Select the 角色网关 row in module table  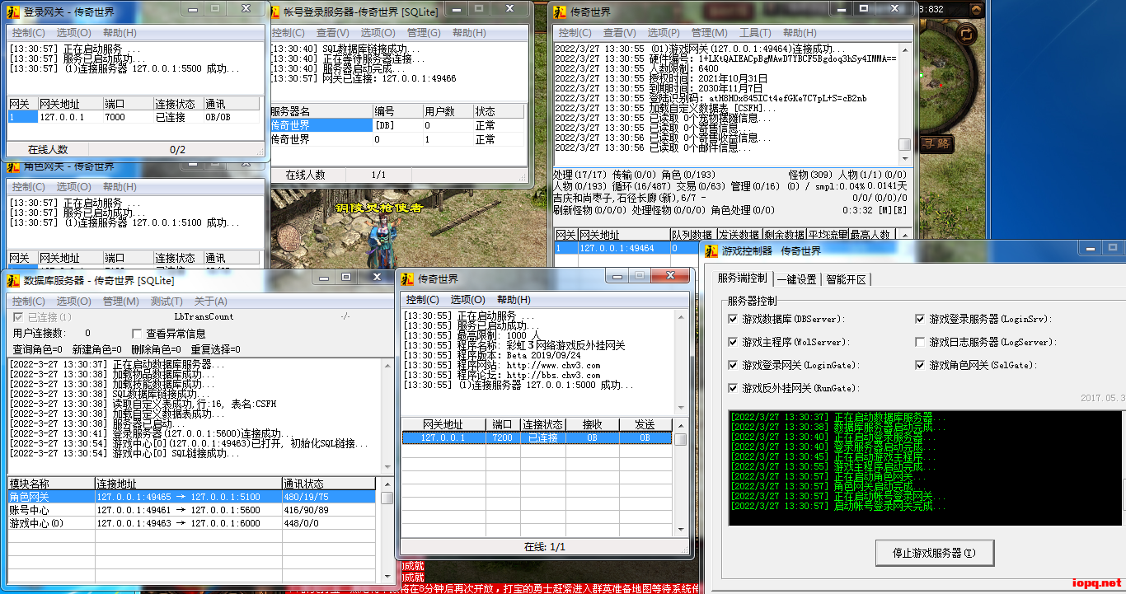click(x=191, y=497)
